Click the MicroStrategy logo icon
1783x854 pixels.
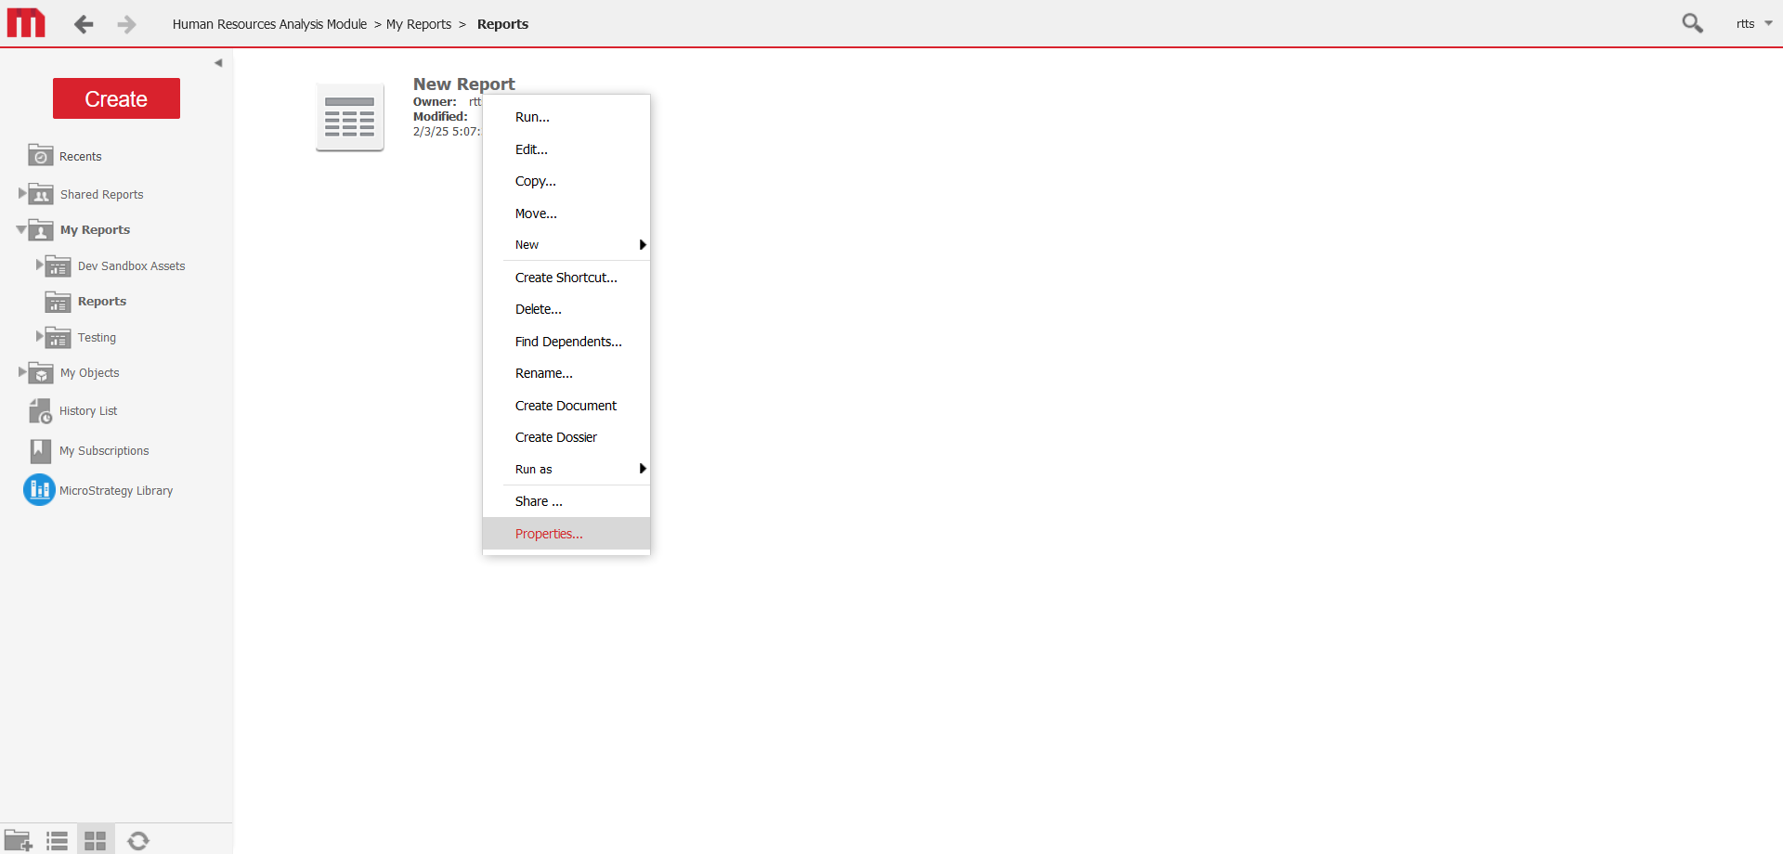(x=26, y=23)
